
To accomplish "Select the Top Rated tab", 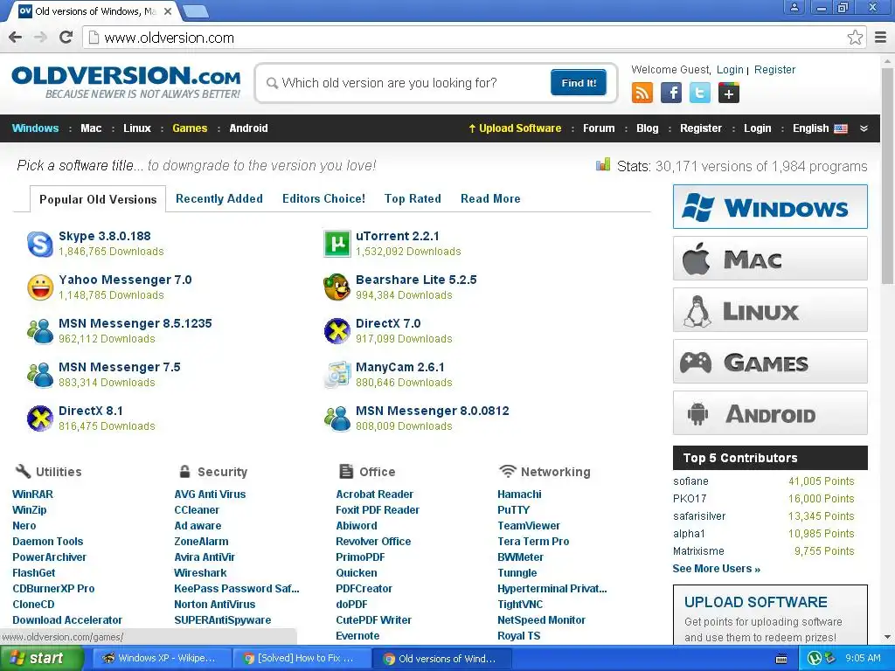I will click(413, 198).
